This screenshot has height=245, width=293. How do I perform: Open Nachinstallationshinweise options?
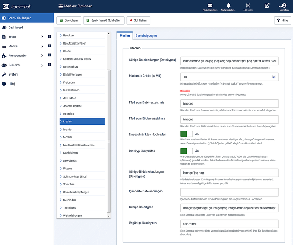tap(83, 145)
